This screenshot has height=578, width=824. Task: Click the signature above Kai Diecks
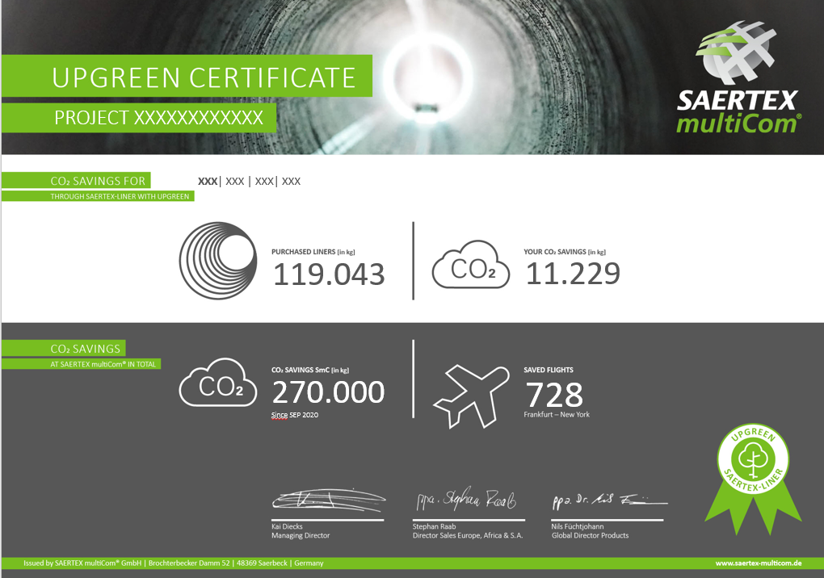tap(329, 501)
